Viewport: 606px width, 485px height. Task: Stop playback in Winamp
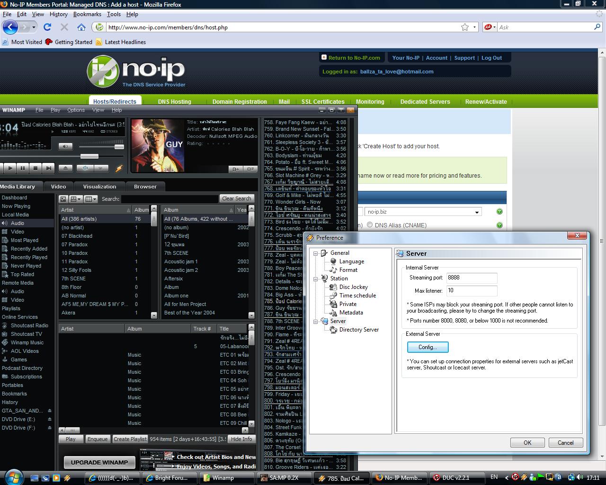[35, 168]
